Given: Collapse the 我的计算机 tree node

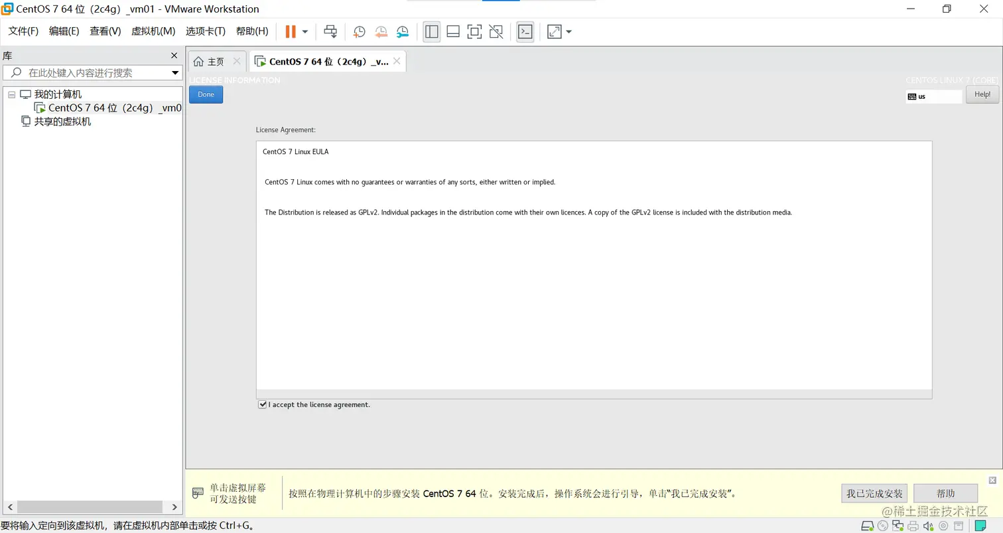Looking at the screenshot, I should point(11,94).
